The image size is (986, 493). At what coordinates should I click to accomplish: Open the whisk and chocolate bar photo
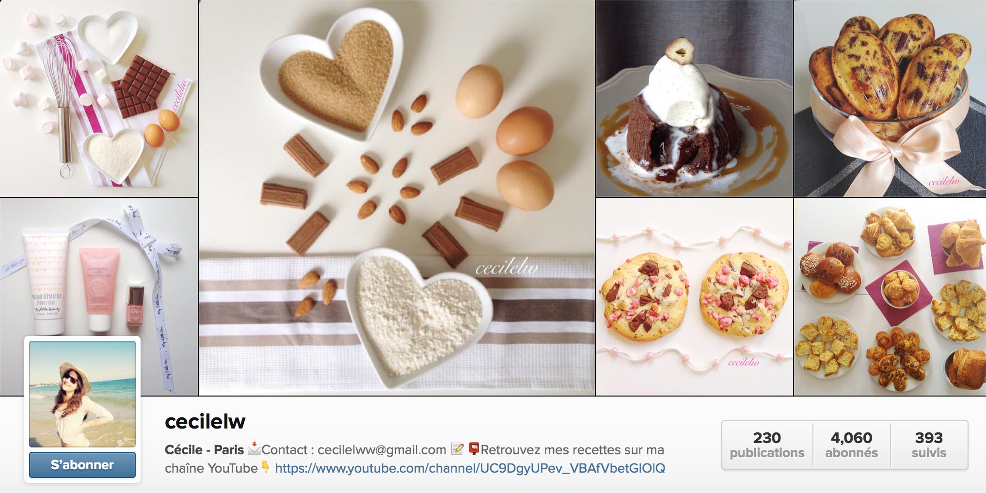point(99,98)
